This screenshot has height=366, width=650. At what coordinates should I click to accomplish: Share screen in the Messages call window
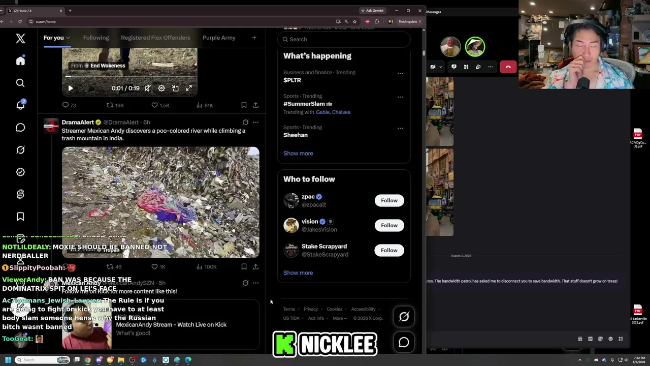point(454,67)
